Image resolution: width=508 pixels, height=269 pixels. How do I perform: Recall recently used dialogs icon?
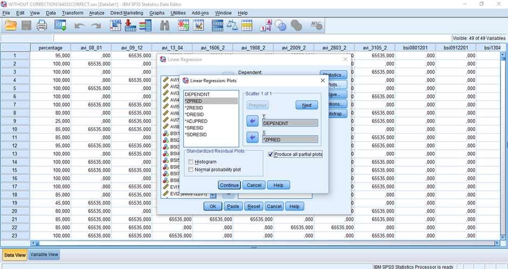click(61, 25)
